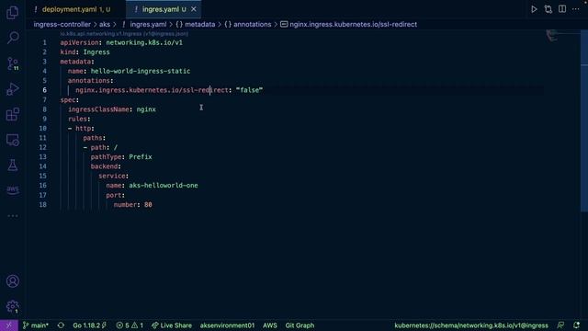The height and width of the screenshot is (331, 588).
Task: Click ingressClassName: nginx line
Action: [x=112, y=109]
